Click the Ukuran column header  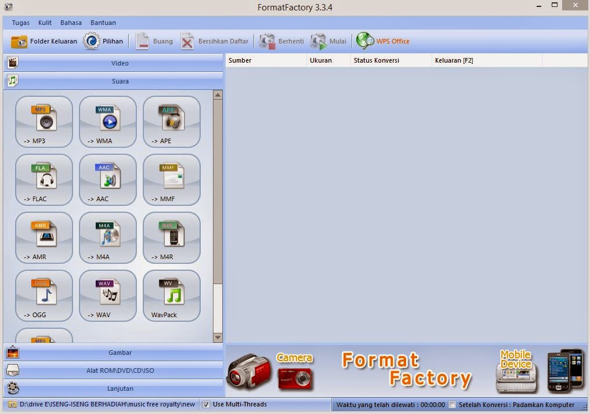tap(328, 60)
